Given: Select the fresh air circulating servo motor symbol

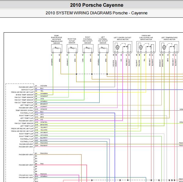Looking at the screenshot, I should click(146, 47).
